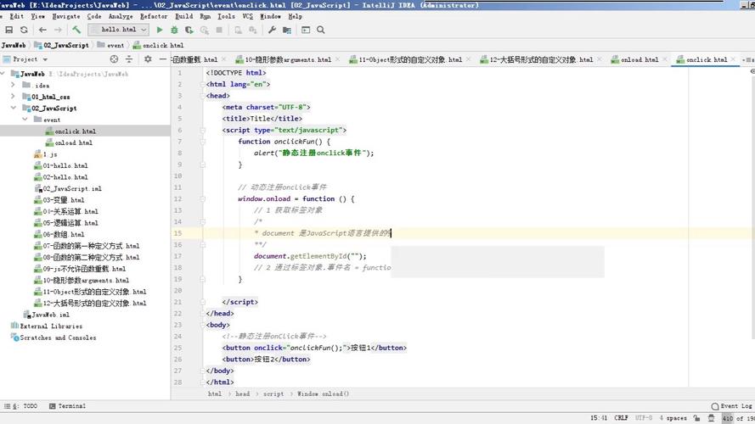The height and width of the screenshot is (424, 755).
Task: Click the locate-file crosshair icon in Project panel
Action: tap(114, 59)
